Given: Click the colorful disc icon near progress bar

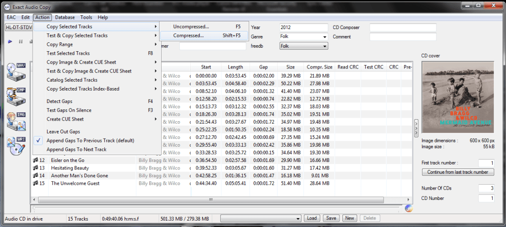Looking at the screenshot, I should (409, 208).
